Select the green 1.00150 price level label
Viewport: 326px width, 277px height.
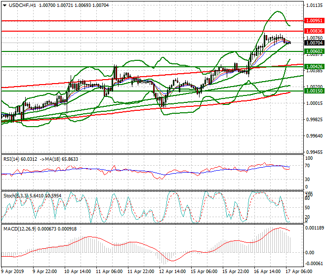tap(314, 91)
